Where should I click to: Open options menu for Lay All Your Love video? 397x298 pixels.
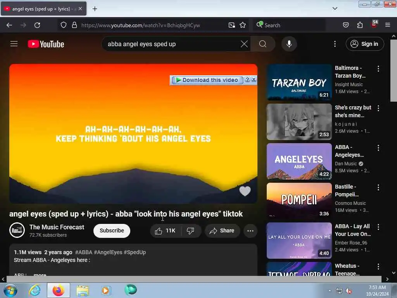378,227
